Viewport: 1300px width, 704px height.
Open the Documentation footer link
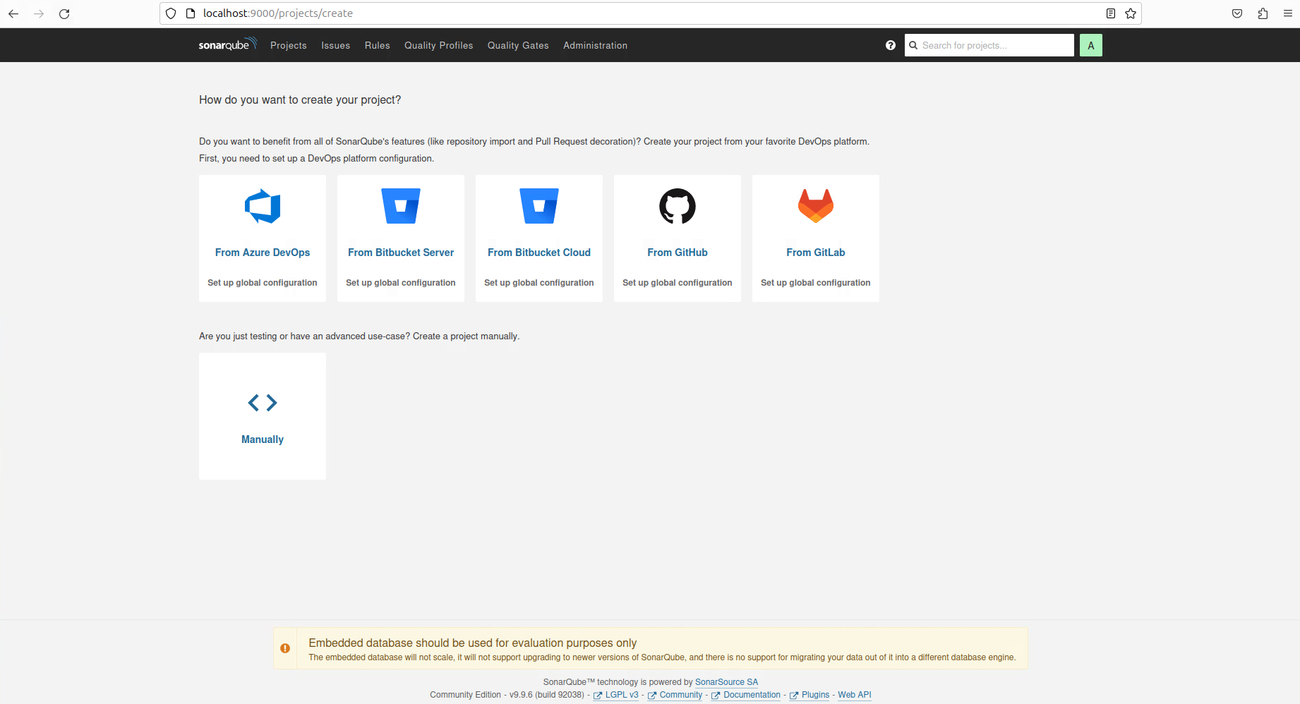click(752, 695)
